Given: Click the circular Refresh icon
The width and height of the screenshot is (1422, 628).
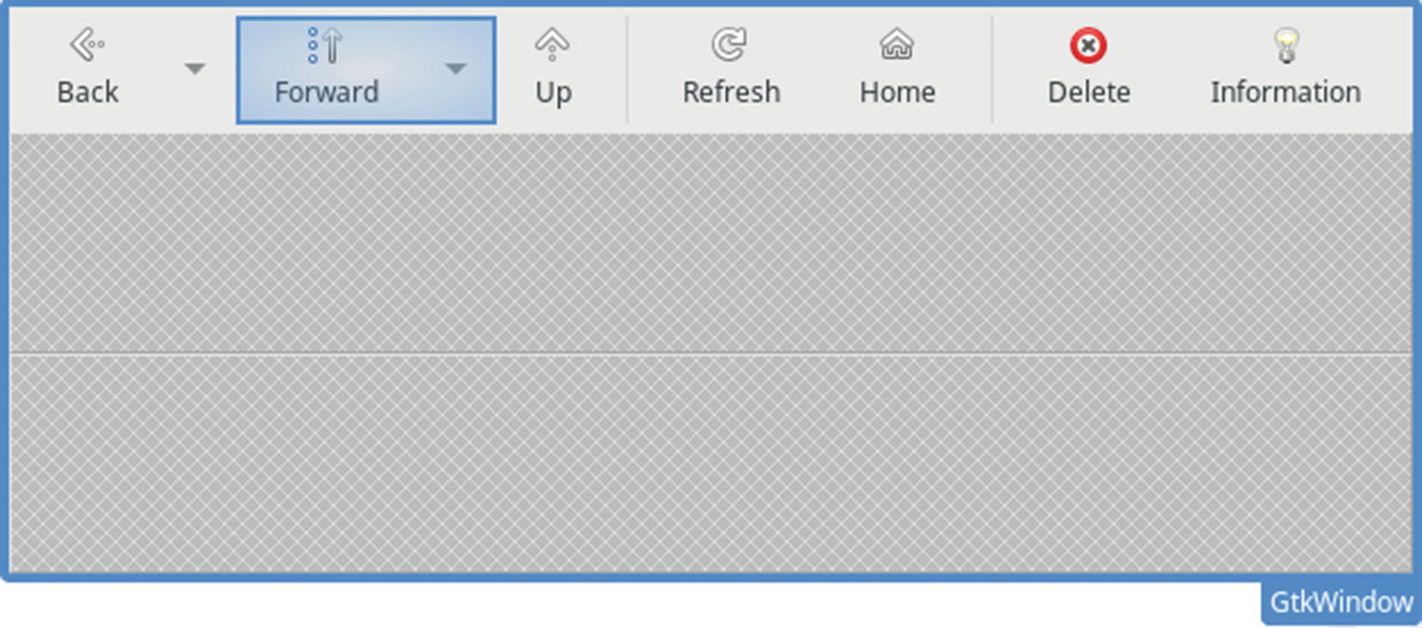Looking at the screenshot, I should point(729,45).
